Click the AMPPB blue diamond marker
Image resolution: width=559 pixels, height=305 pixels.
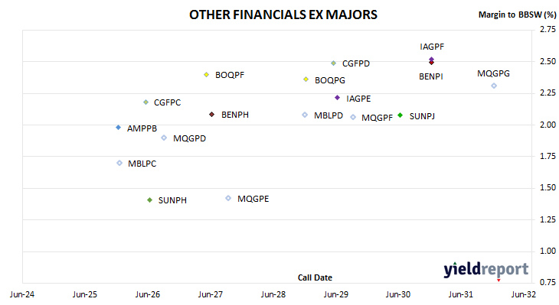119,128
